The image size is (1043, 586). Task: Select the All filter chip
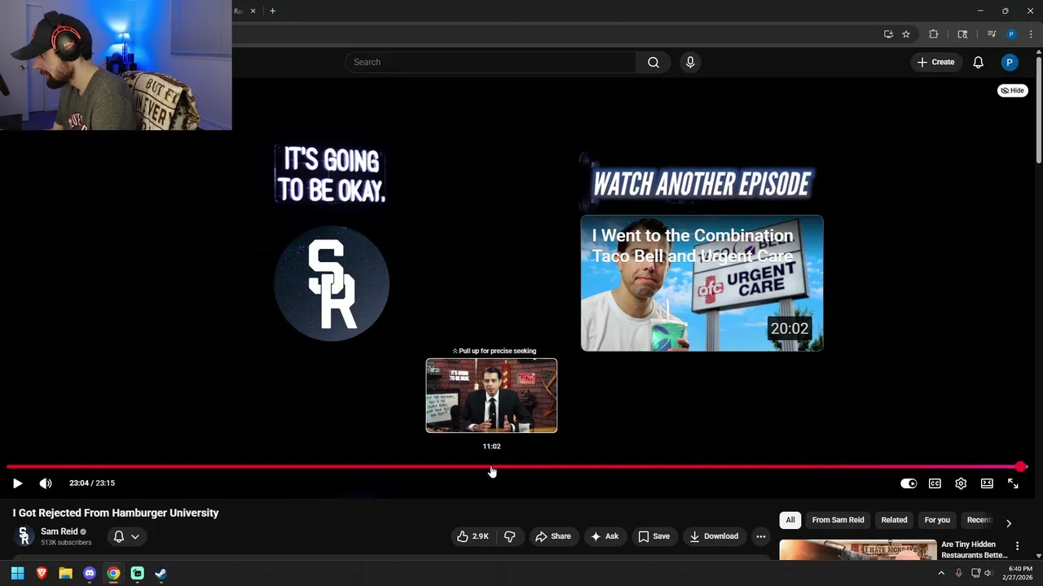coord(790,520)
